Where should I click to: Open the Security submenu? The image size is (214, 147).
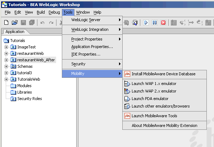click(92, 64)
